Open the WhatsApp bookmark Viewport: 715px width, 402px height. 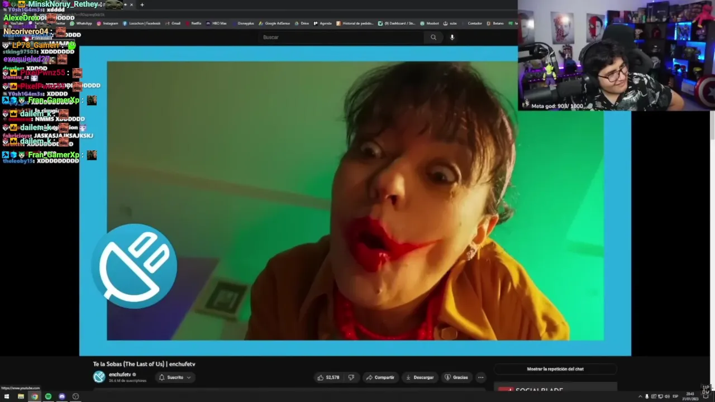tap(82, 23)
